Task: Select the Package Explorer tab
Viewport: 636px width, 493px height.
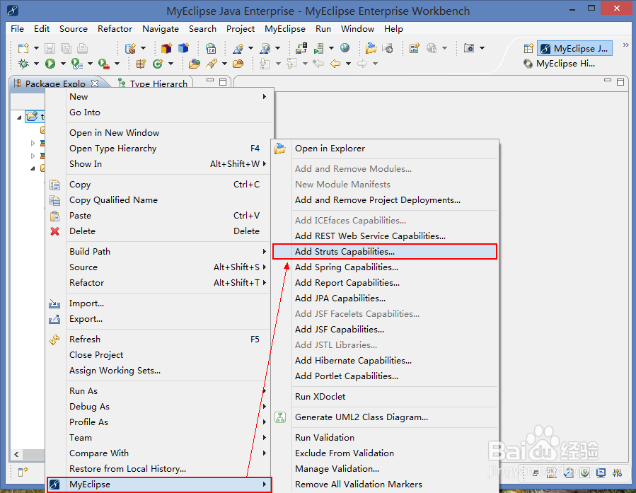Action: click(x=55, y=83)
